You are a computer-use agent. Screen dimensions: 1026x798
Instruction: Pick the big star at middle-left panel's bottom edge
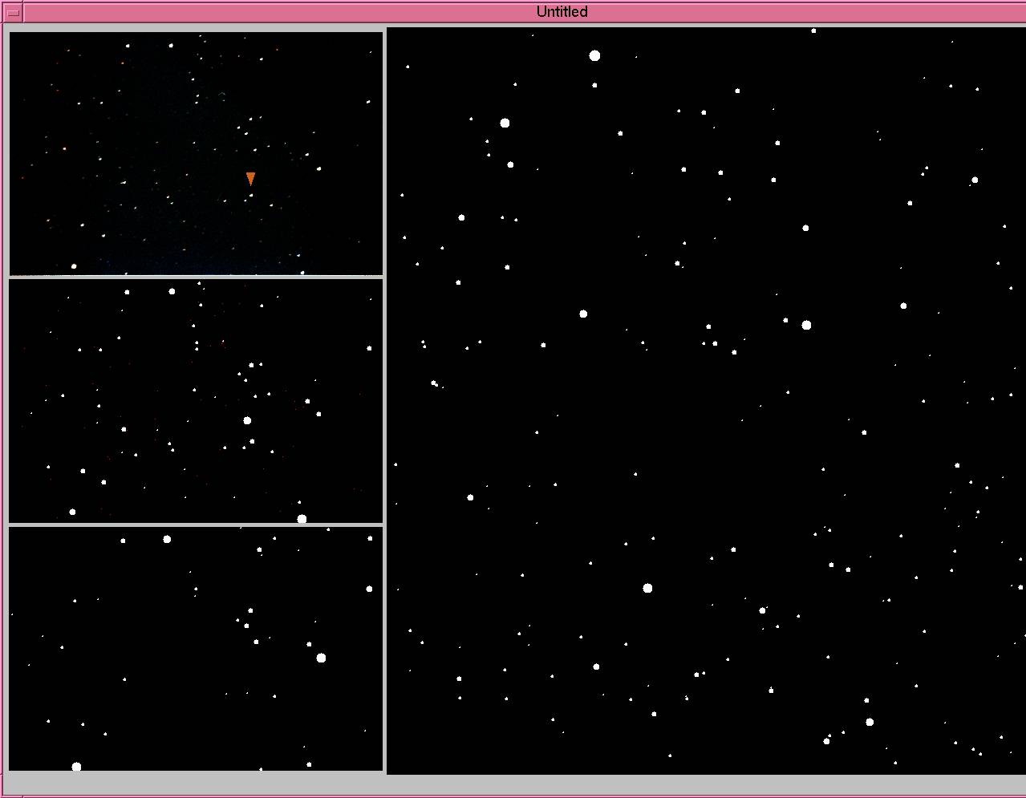click(x=302, y=519)
